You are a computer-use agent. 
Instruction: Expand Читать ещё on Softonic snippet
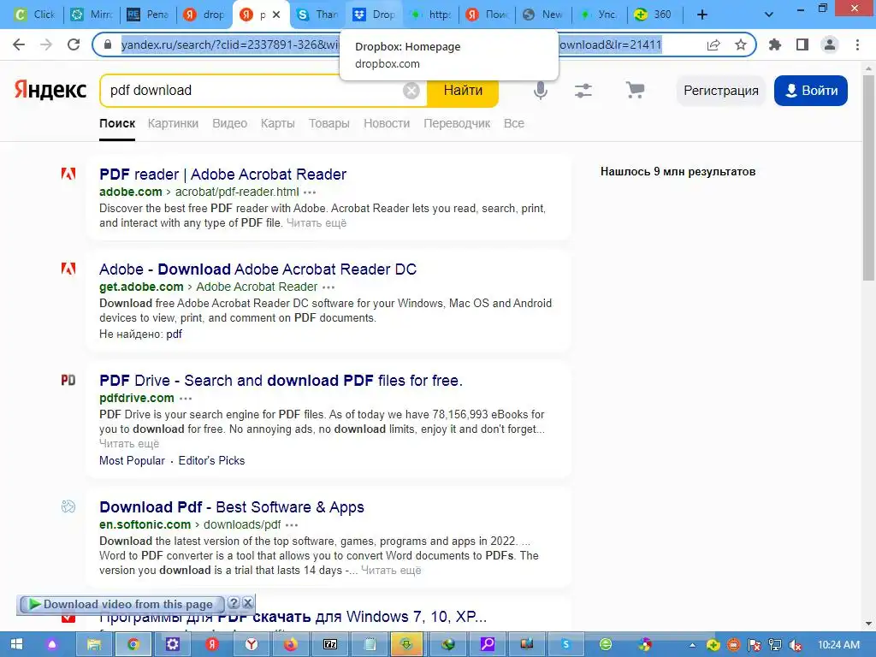tap(391, 571)
